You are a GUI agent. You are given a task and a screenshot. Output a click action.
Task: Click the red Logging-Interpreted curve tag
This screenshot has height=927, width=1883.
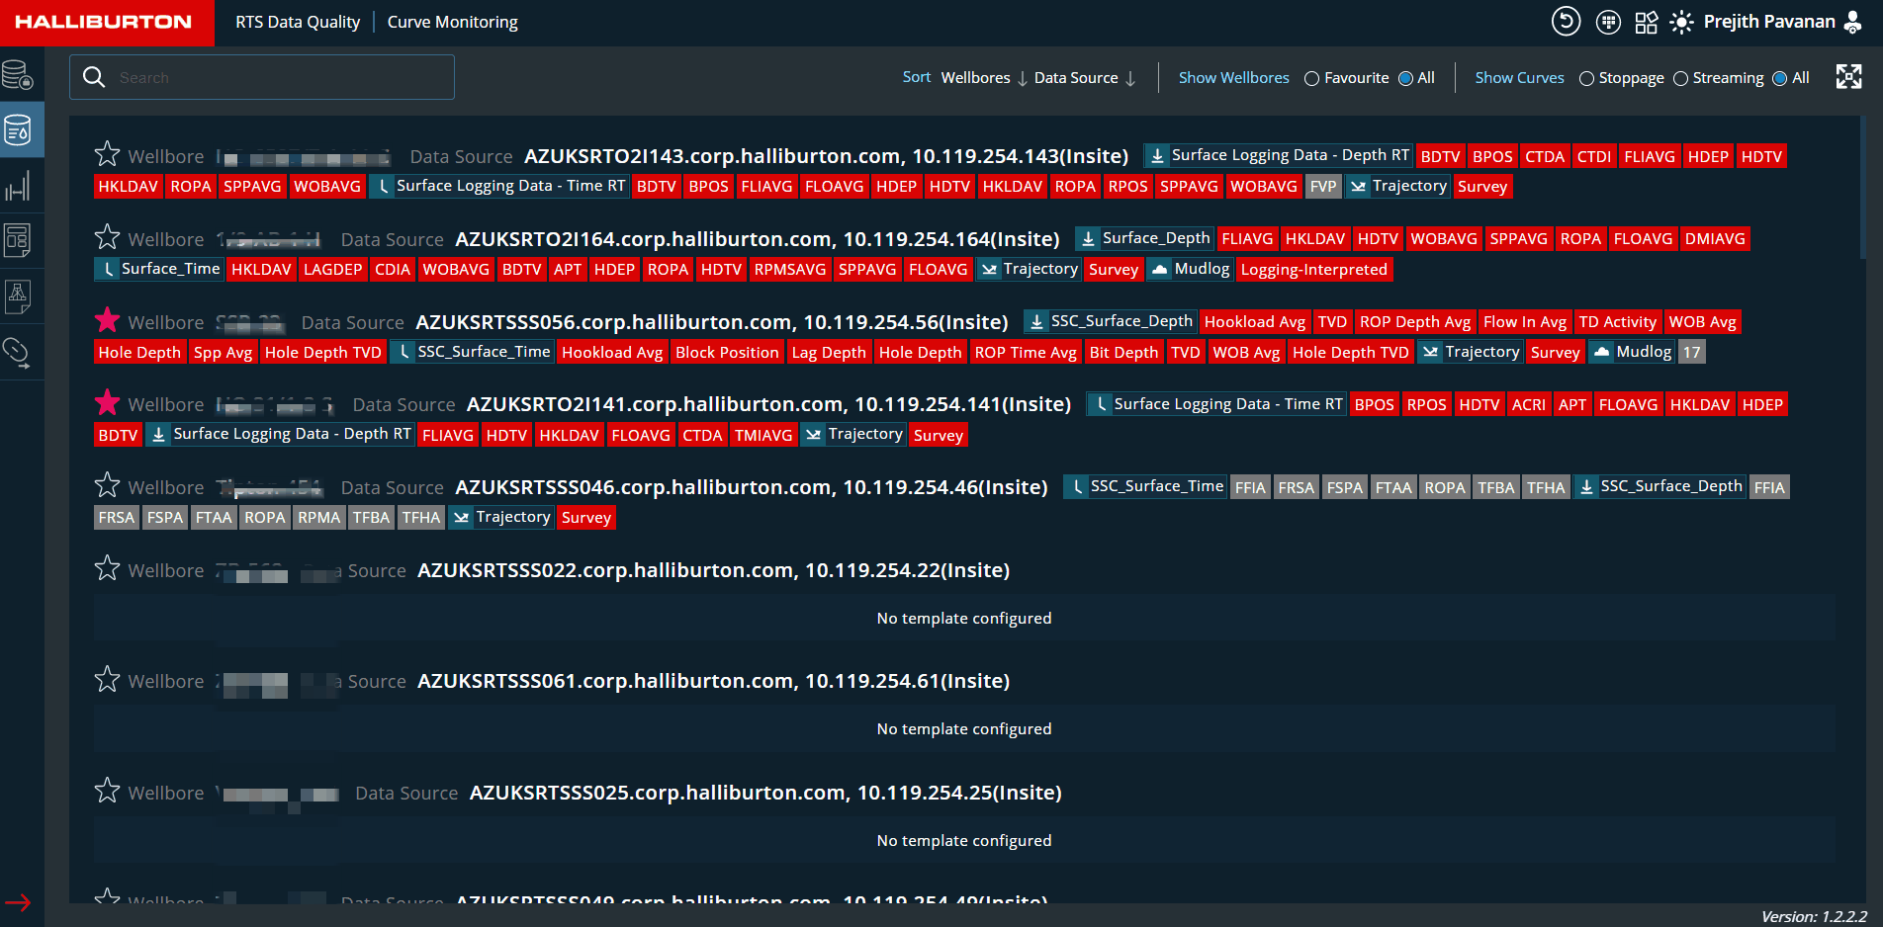(1313, 270)
